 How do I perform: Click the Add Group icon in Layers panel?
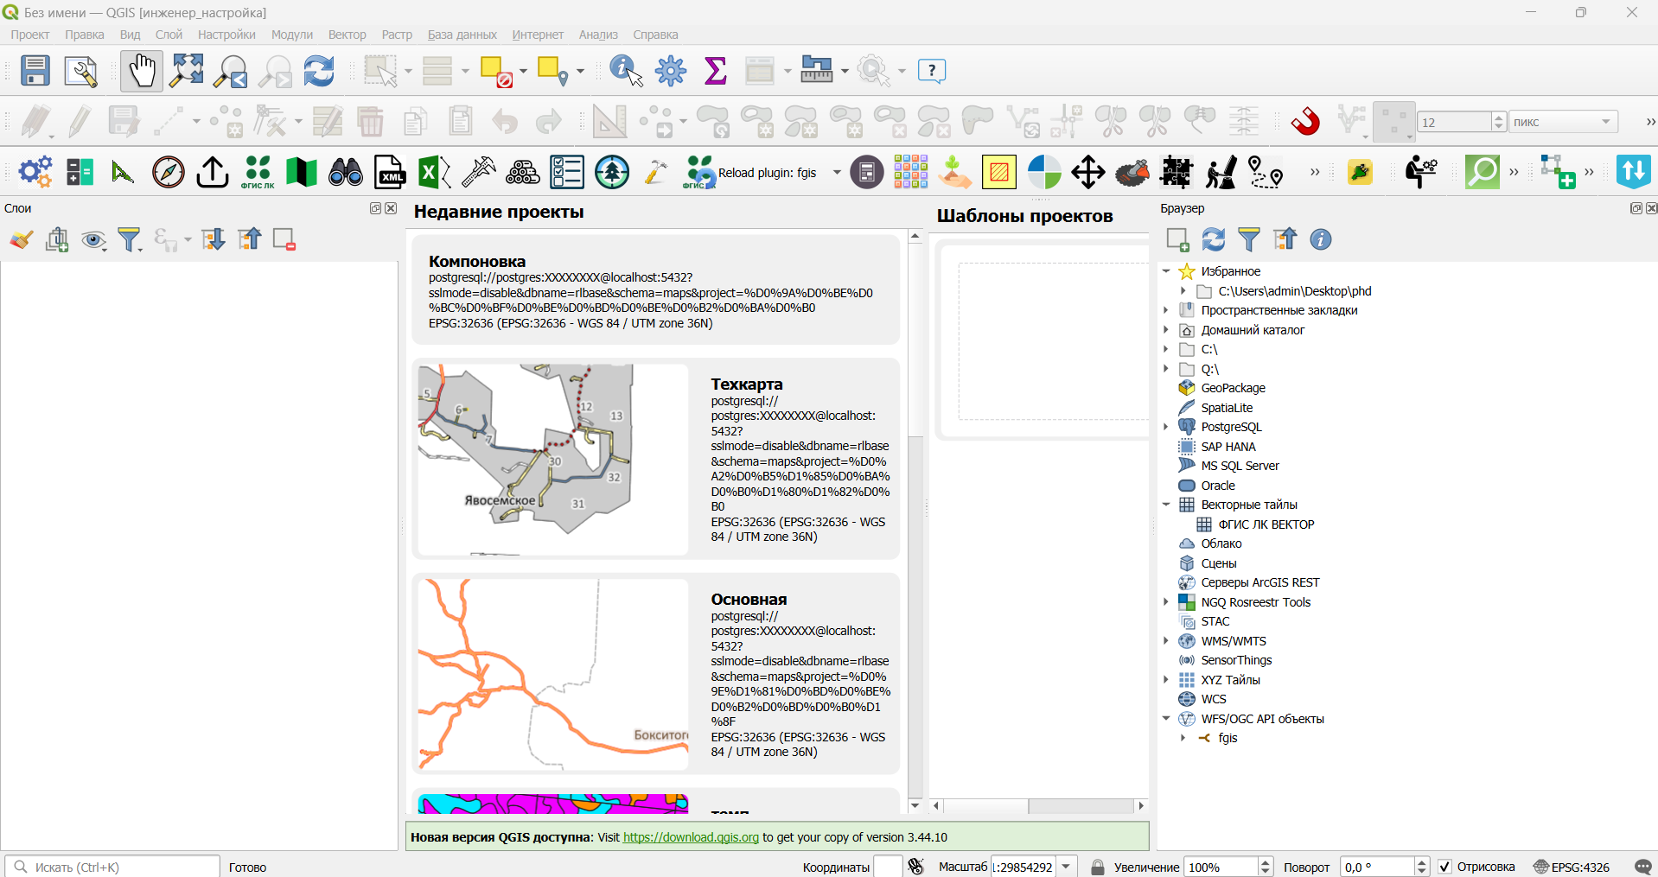(58, 239)
